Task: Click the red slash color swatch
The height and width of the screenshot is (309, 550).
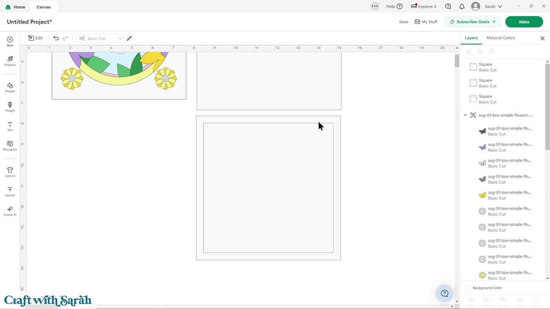Action: [x=129, y=38]
